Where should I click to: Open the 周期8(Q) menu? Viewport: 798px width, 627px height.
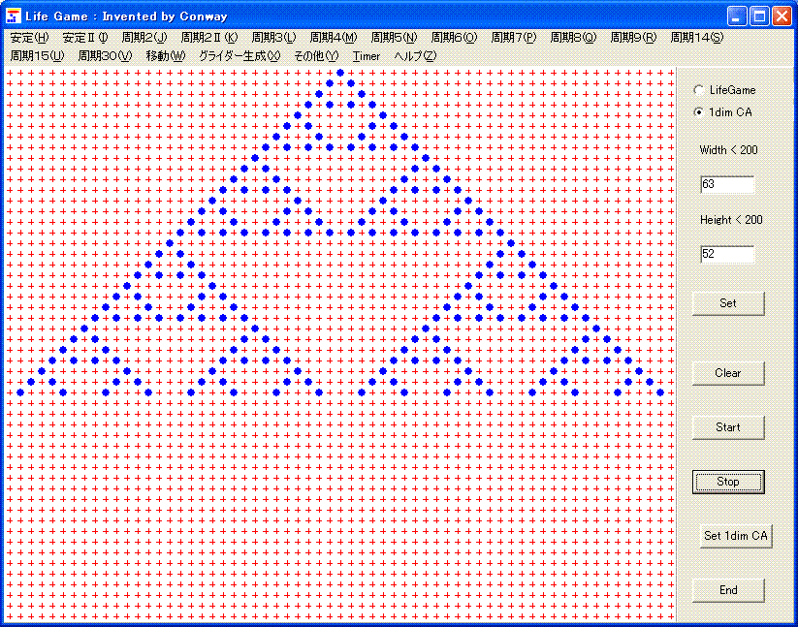point(573,37)
